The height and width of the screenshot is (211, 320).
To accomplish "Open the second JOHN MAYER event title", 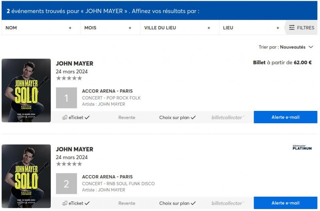I will [x=74, y=149].
